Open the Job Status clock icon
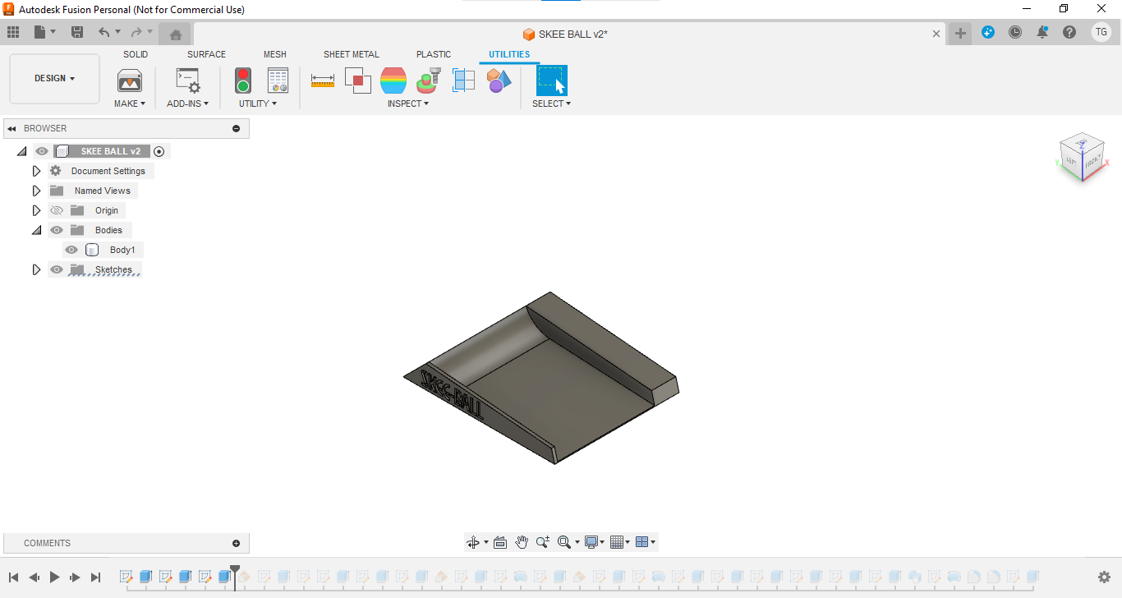The height and width of the screenshot is (598, 1122). 1015,32
